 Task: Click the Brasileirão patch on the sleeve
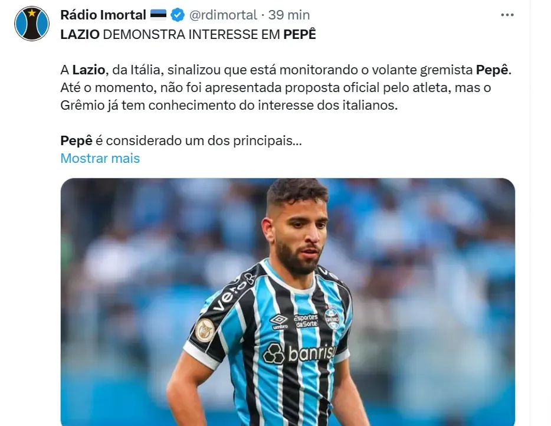click(x=205, y=330)
